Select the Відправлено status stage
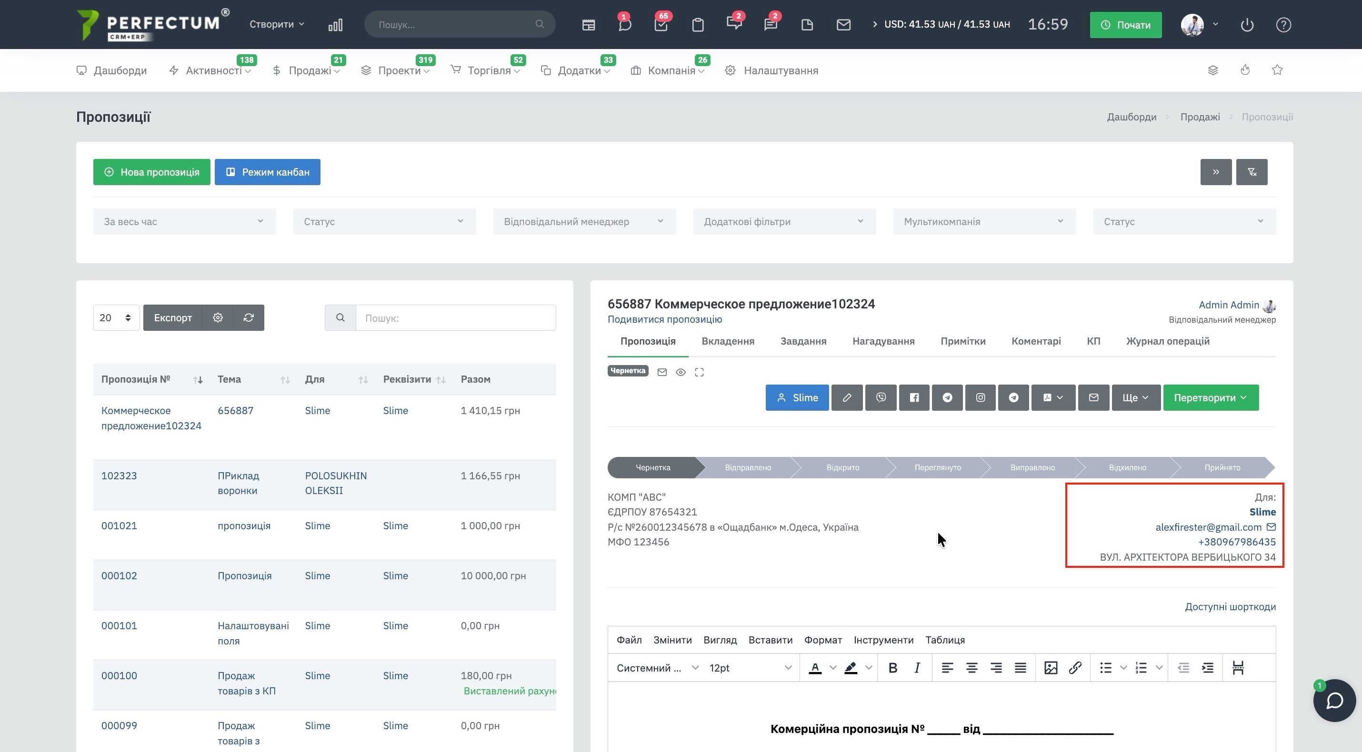 point(748,468)
